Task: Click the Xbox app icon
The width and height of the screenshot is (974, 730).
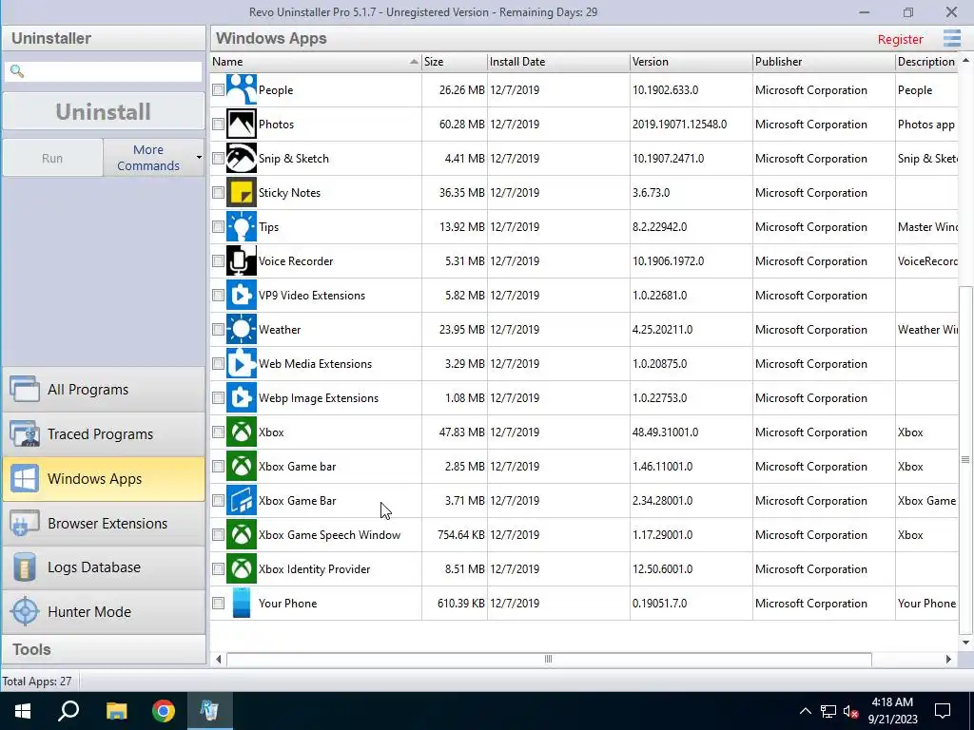Action: coord(241,432)
